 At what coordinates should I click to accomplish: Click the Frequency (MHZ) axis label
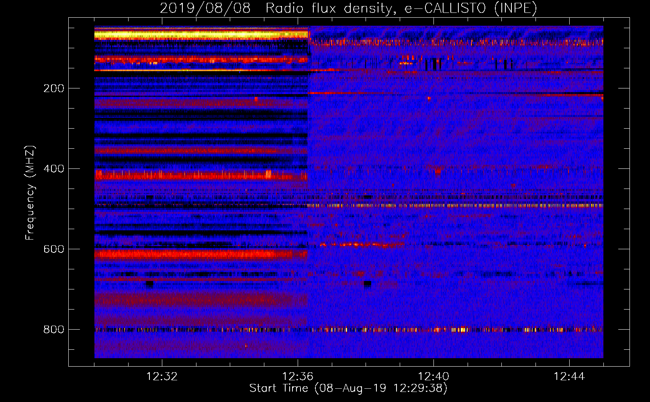pyautogui.click(x=30, y=193)
